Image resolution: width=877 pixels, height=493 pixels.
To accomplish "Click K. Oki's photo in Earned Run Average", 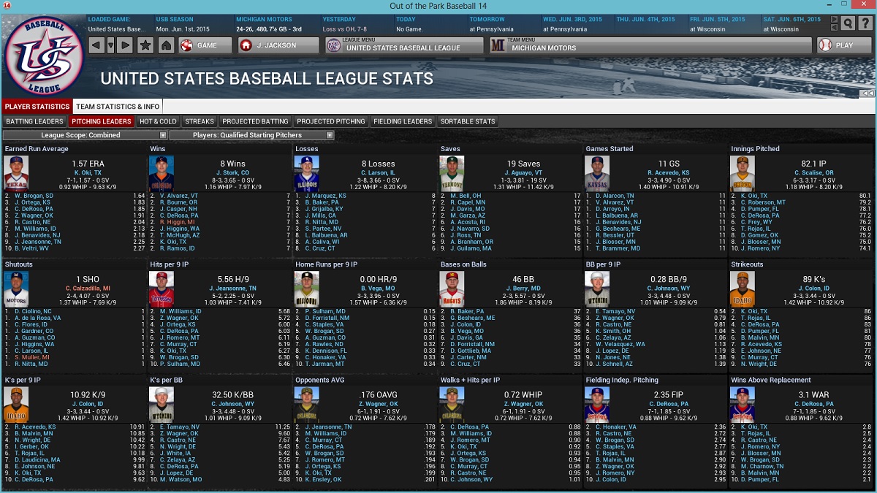I will [x=16, y=173].
